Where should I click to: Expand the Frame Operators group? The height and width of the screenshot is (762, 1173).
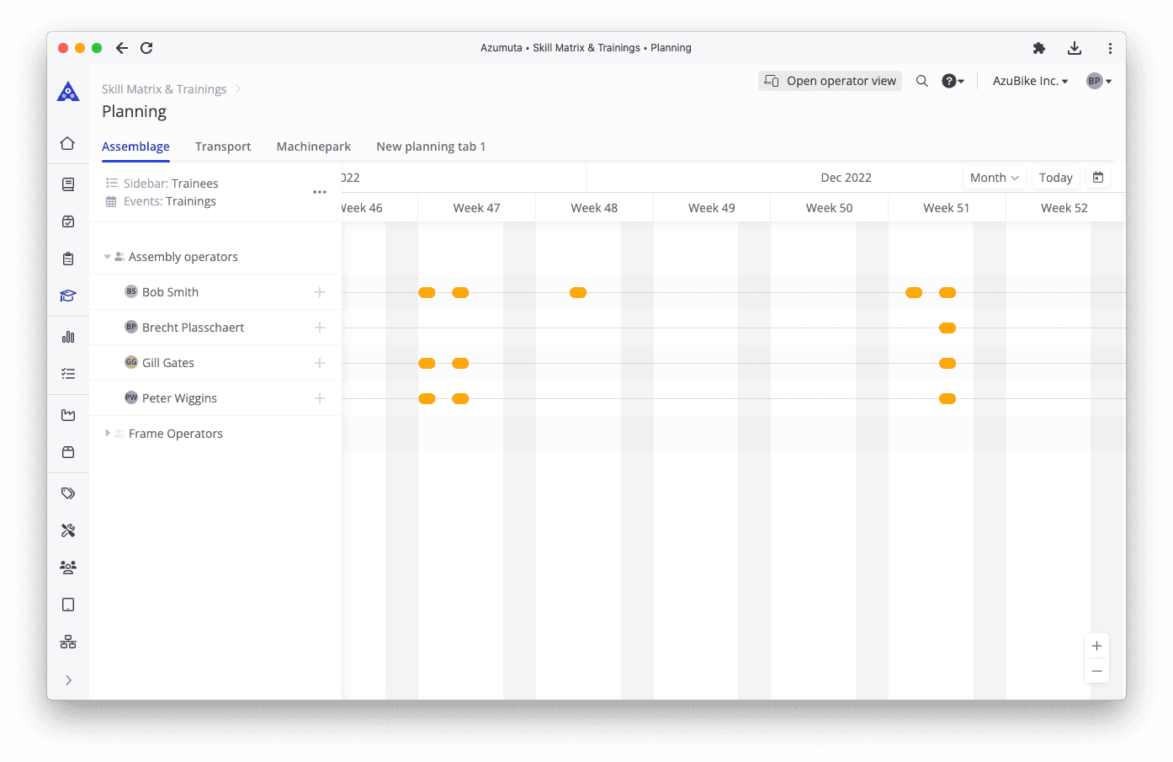107,433
